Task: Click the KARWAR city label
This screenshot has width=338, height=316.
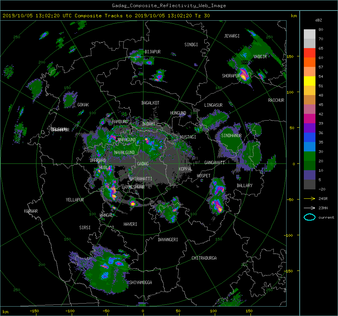Action: tap(31, 211)
